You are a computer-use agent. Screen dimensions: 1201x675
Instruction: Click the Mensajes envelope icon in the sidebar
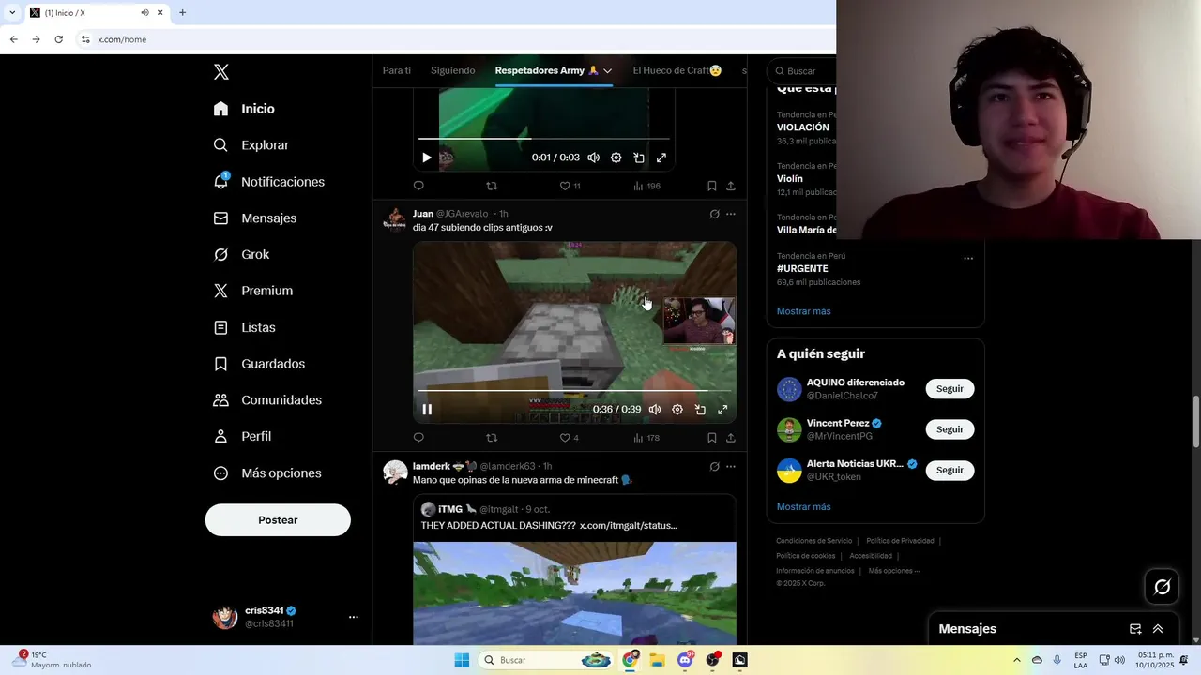220,218
